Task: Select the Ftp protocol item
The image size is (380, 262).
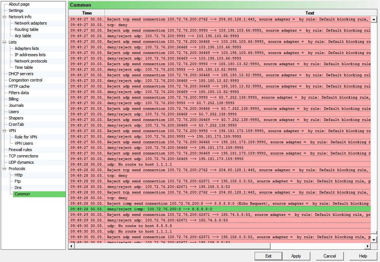Action: 17,181
